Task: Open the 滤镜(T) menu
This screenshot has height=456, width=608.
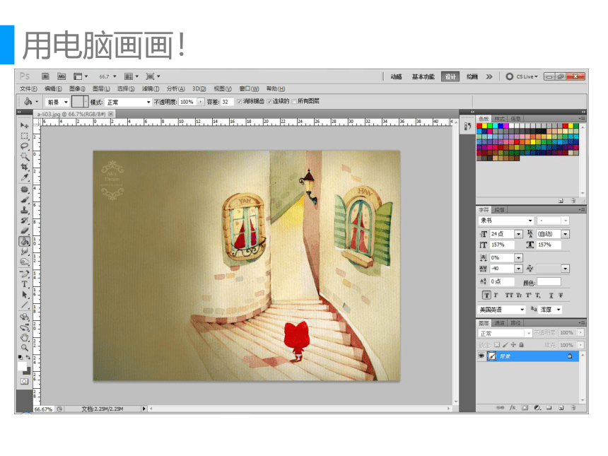Action: 151,89
